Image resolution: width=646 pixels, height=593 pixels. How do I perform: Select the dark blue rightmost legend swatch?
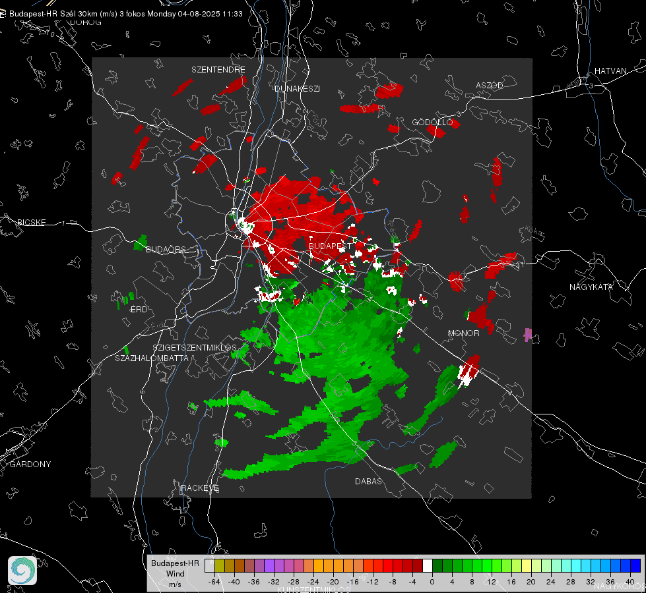635,566
